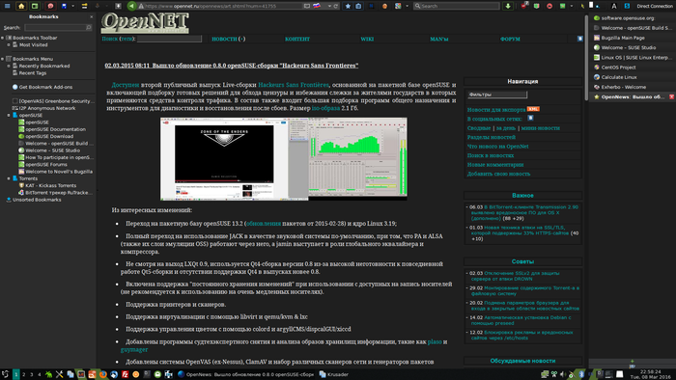Collapse the Bookmarks Menu tree
Screen dimensions: 676x380
point(3,59)
